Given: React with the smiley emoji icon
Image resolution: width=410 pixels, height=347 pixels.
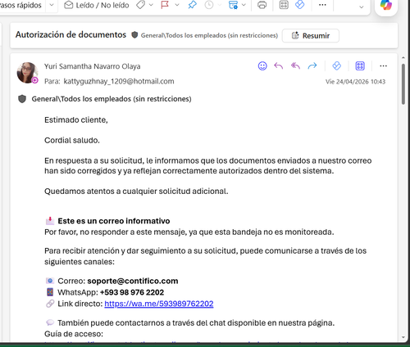Looking at the screenshot, I should tap(262, 66).
